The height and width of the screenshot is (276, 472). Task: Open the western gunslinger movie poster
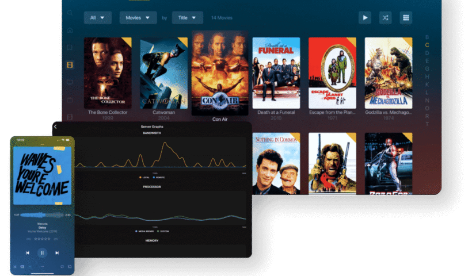332,163
